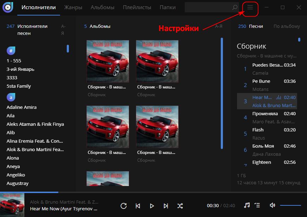Screen dimensions: 307x217
Task: Click now-playing cover art in player bar
Action: point(12,205)
